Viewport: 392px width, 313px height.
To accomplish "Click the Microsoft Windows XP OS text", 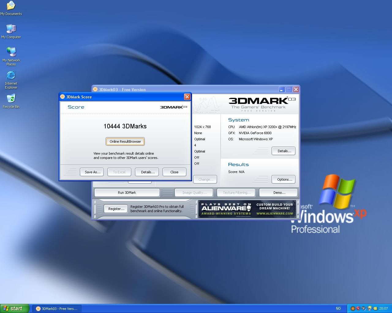I will pyautogui.click(x=256, y=139).
